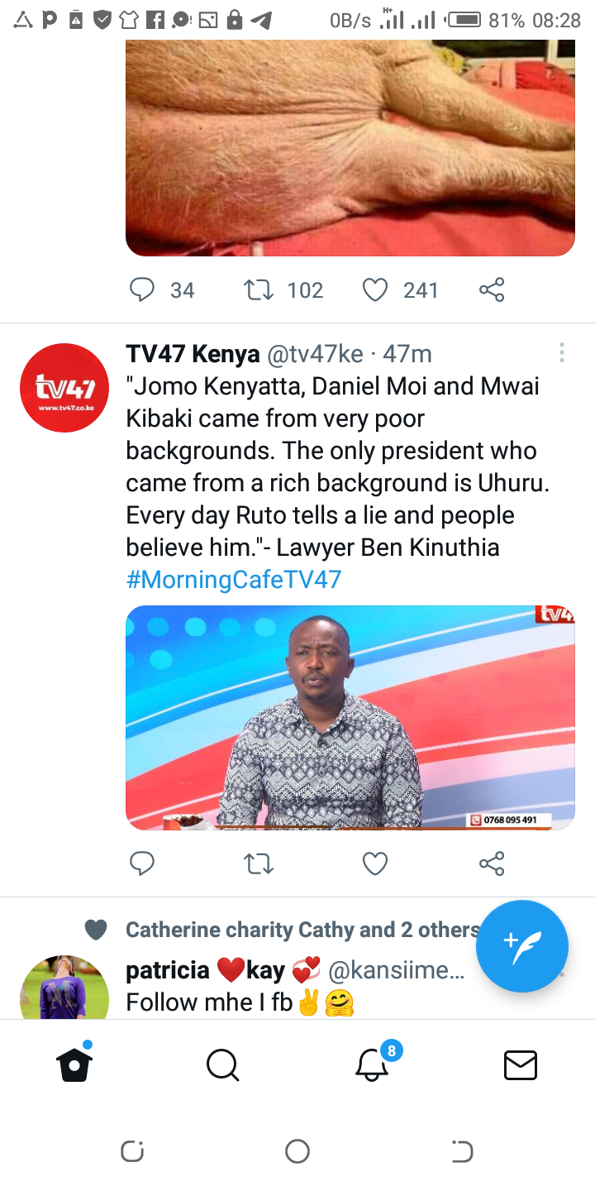Open the TV47 video thumbnail of presenter
595x1191 pixels.
tap(350, 717)
